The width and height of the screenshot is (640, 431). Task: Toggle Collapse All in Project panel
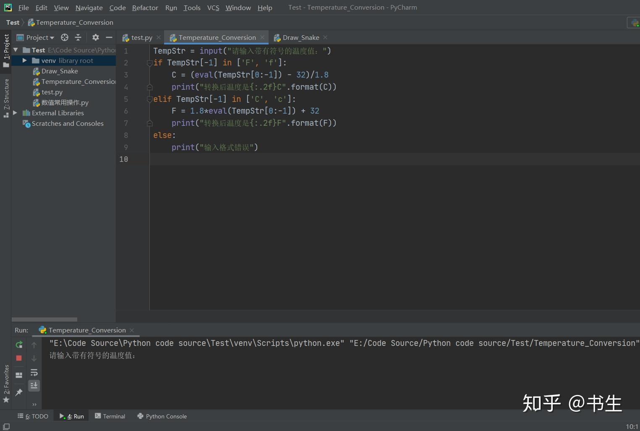(78, 37)
